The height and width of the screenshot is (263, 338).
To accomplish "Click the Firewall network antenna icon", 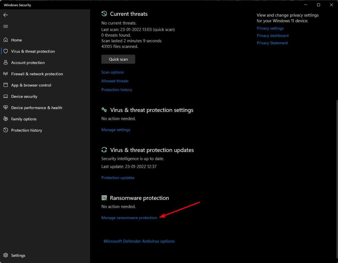I will [6, 74].
